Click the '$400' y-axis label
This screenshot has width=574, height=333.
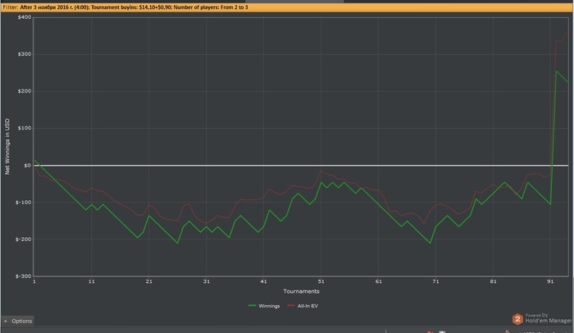point(25,17)
